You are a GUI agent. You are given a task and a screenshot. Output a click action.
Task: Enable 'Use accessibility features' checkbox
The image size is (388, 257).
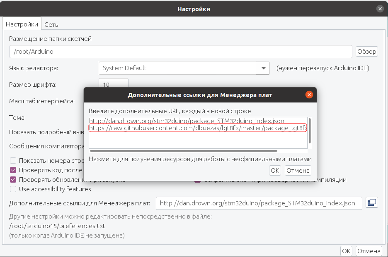pyautogui.click(x=13, y=189)
